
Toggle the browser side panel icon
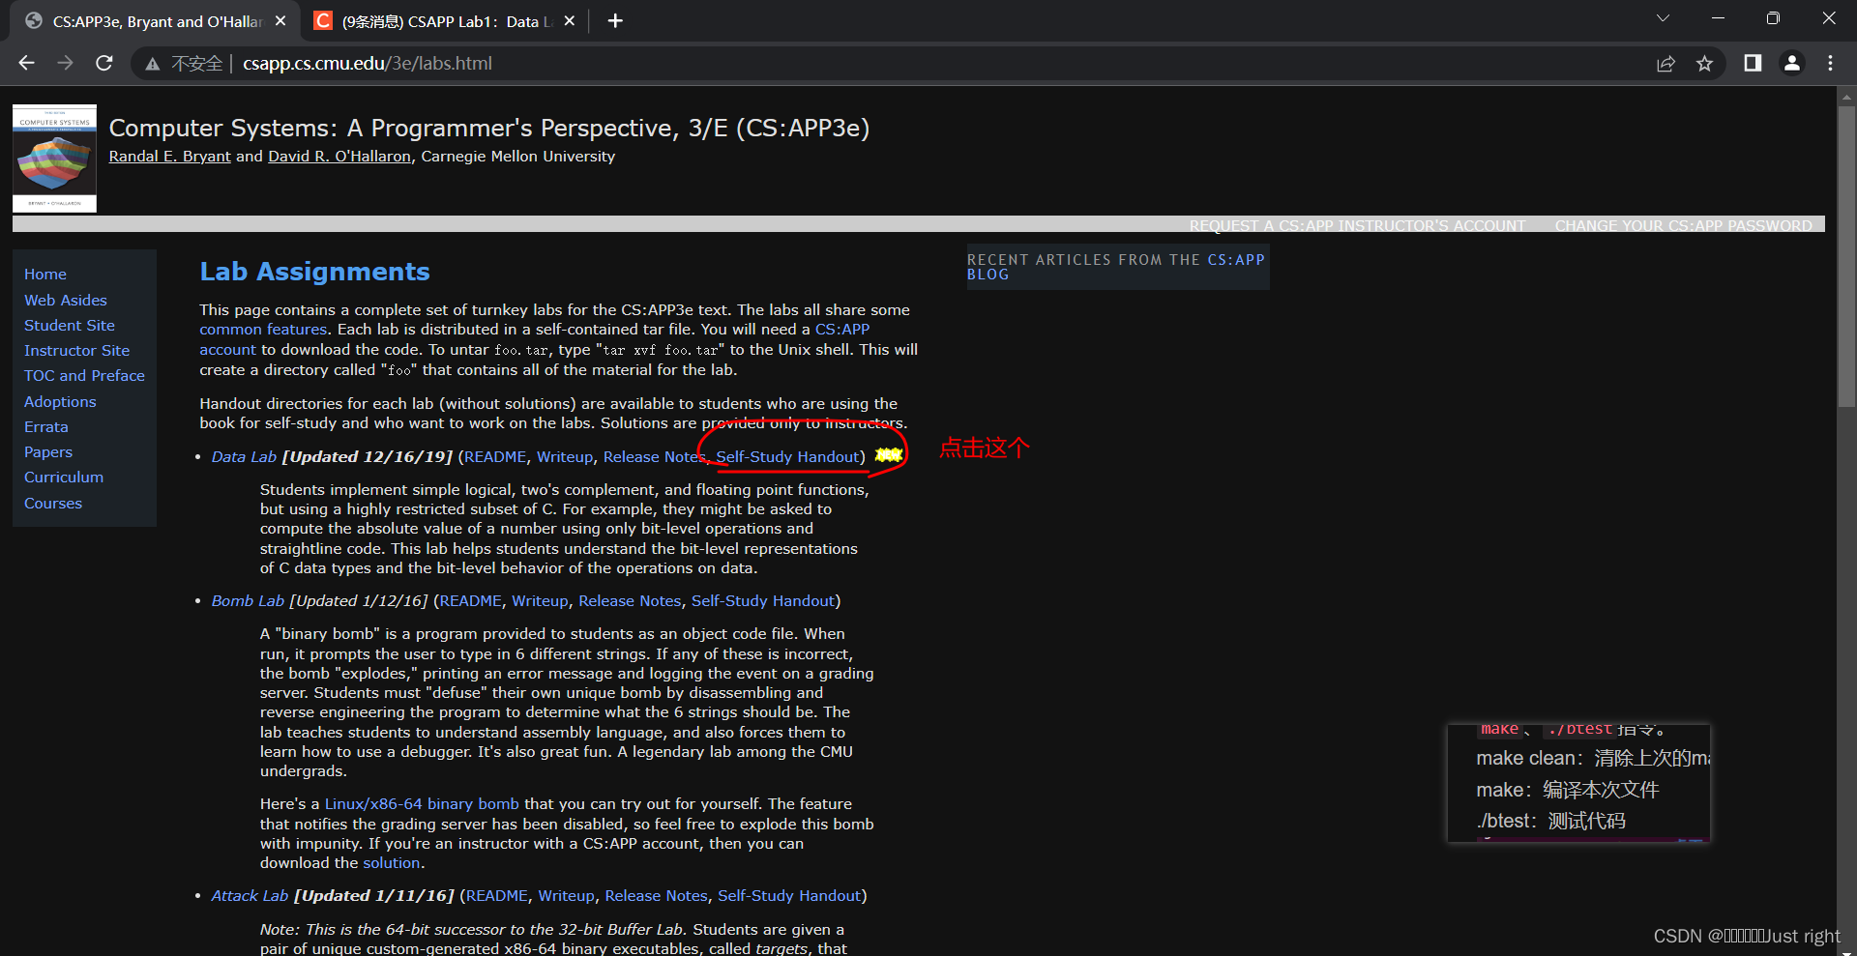(1753, 63)
